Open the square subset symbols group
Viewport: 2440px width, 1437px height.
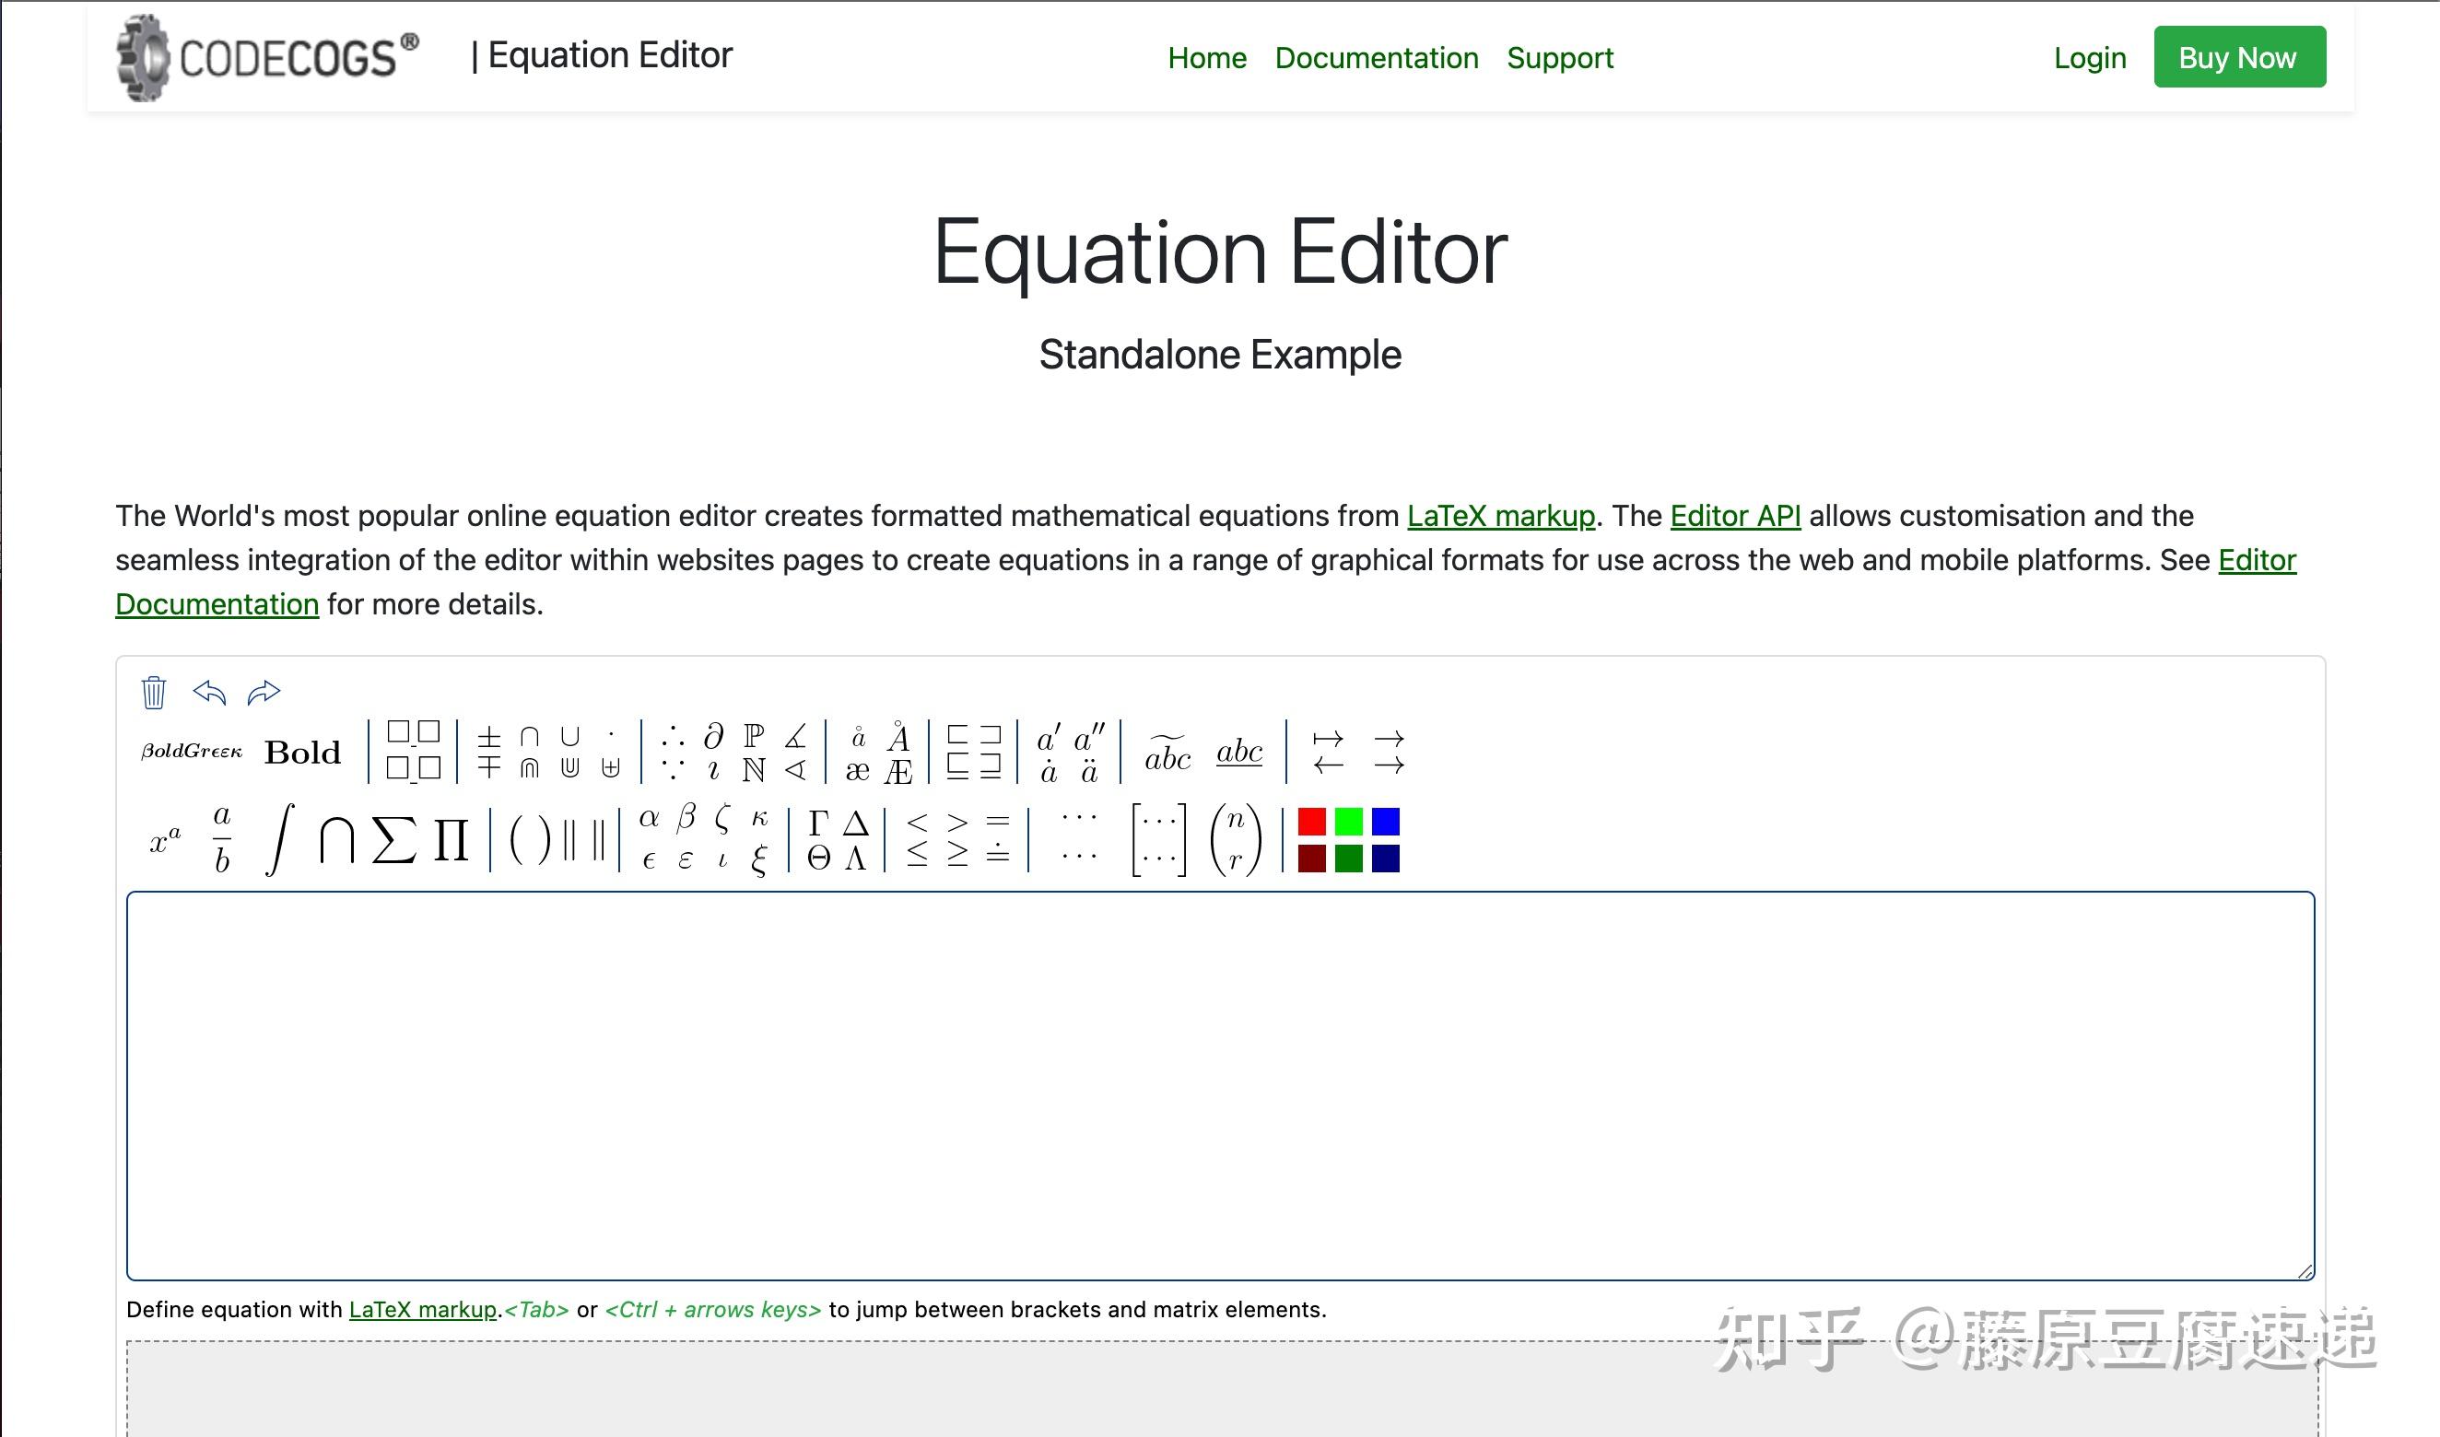tap(973, 752)
